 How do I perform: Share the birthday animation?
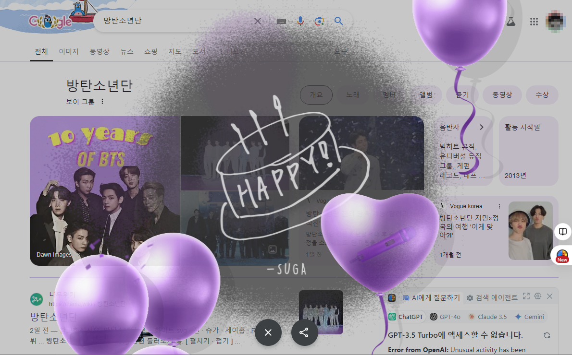pos(304,332)
